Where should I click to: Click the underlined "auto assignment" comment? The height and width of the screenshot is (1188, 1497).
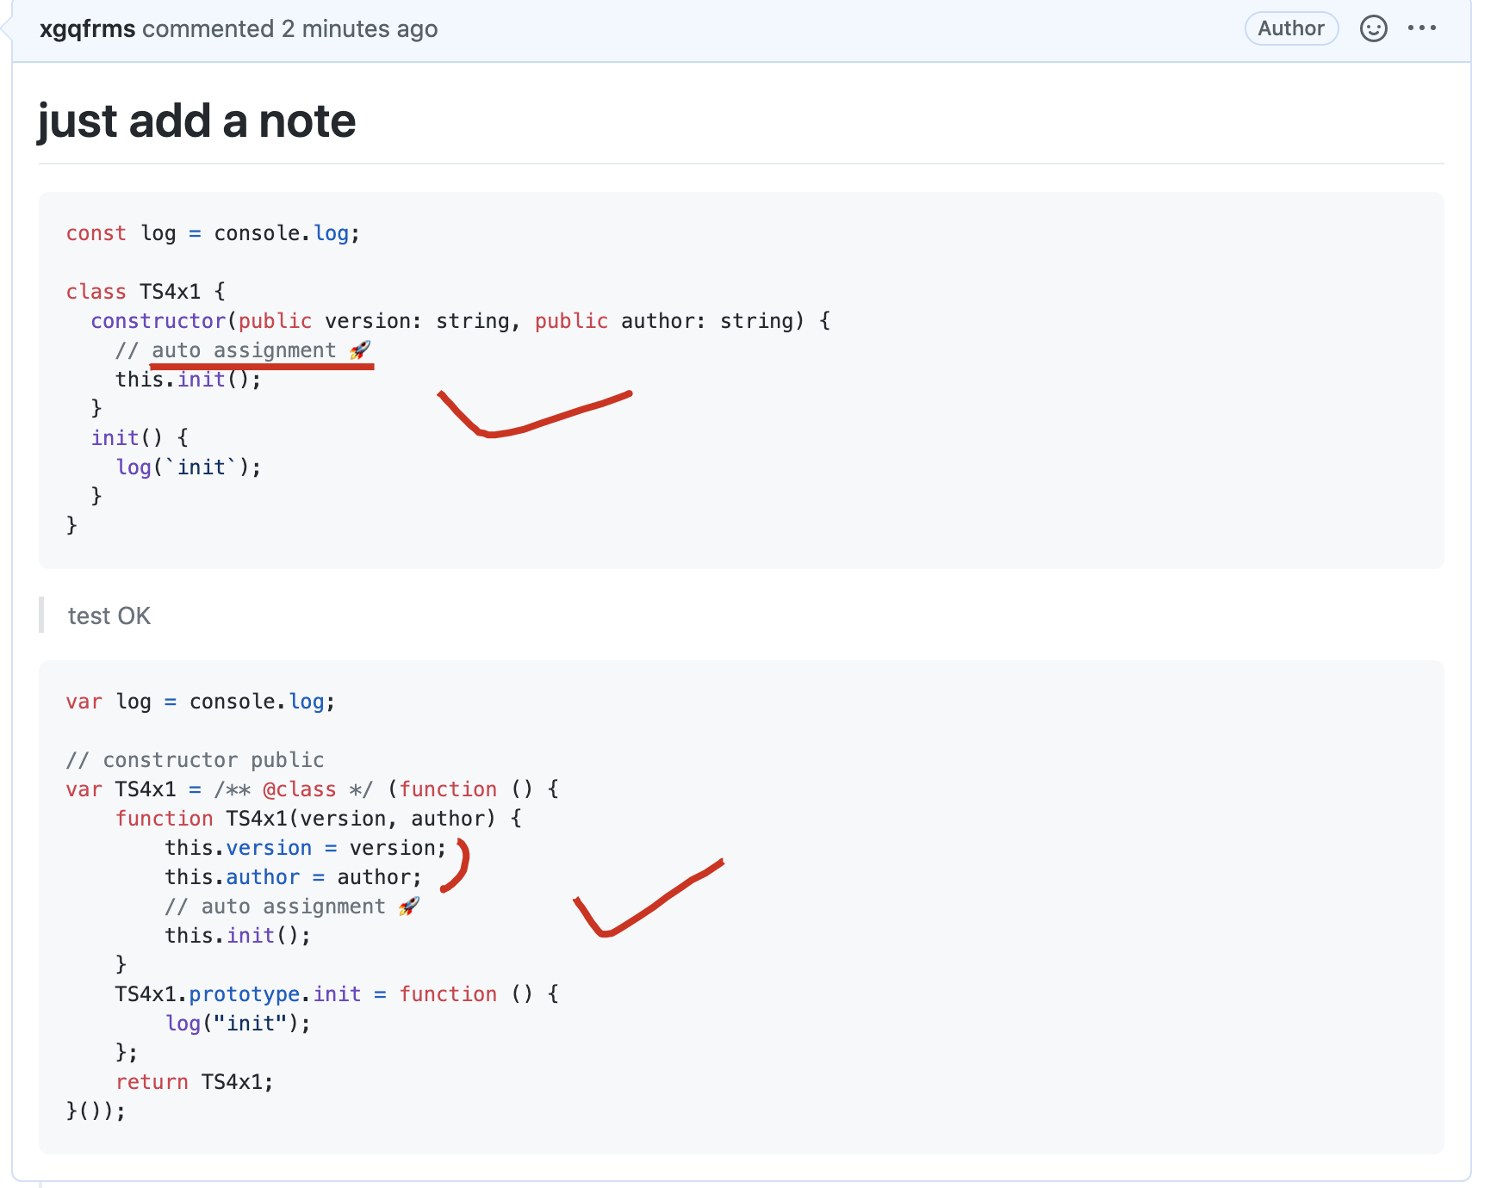pos(244,350)
